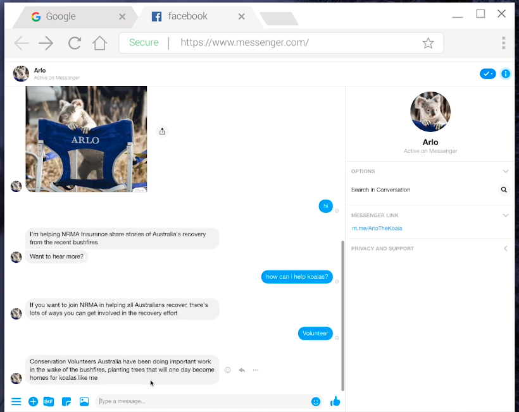Click the 'join NRMA' recovery effort message
This screenshot has height=412, width=519.
[x=122, y=309]
